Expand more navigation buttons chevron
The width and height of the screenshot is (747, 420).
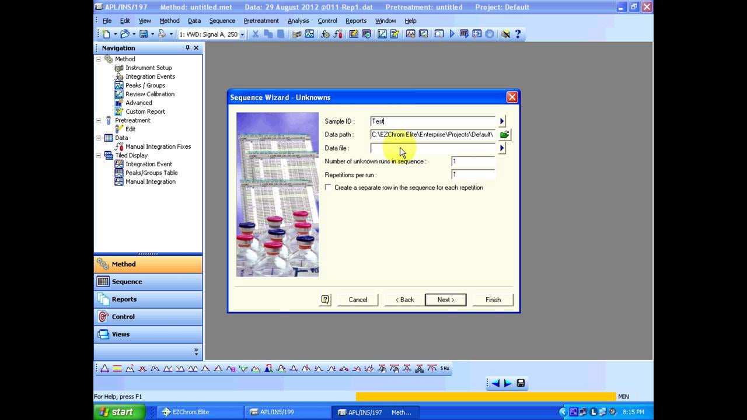196,352
